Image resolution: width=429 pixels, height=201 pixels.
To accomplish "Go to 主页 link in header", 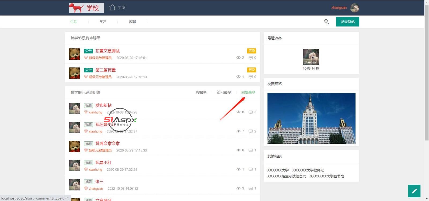I will [x=121, y=7].
